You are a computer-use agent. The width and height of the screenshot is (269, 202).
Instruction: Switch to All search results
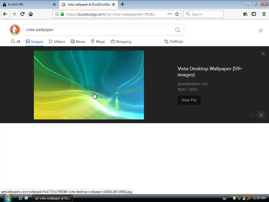tap(15, 42)
